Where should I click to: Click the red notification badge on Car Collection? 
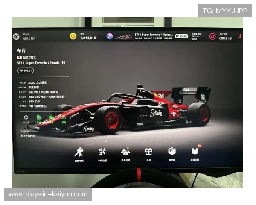[200, 146]
